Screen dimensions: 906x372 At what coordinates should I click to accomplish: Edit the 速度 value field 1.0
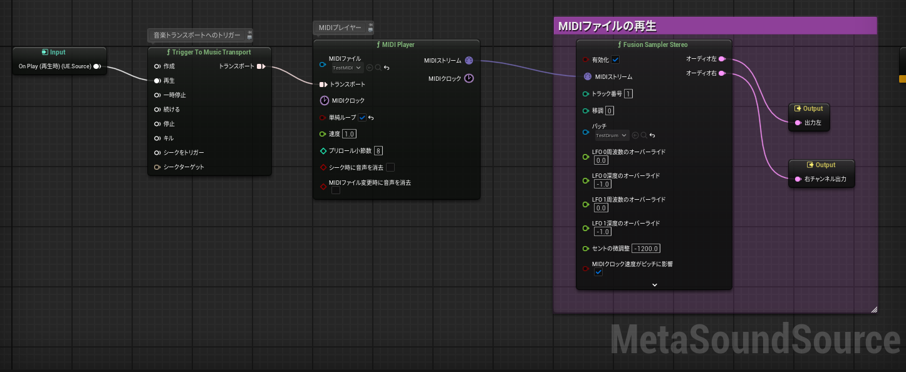pos(349,134)
